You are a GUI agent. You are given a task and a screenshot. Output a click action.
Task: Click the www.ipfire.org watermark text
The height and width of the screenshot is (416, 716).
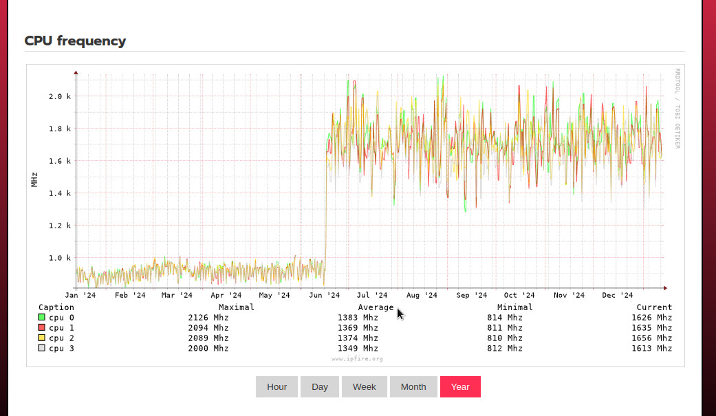click(357, 359)
